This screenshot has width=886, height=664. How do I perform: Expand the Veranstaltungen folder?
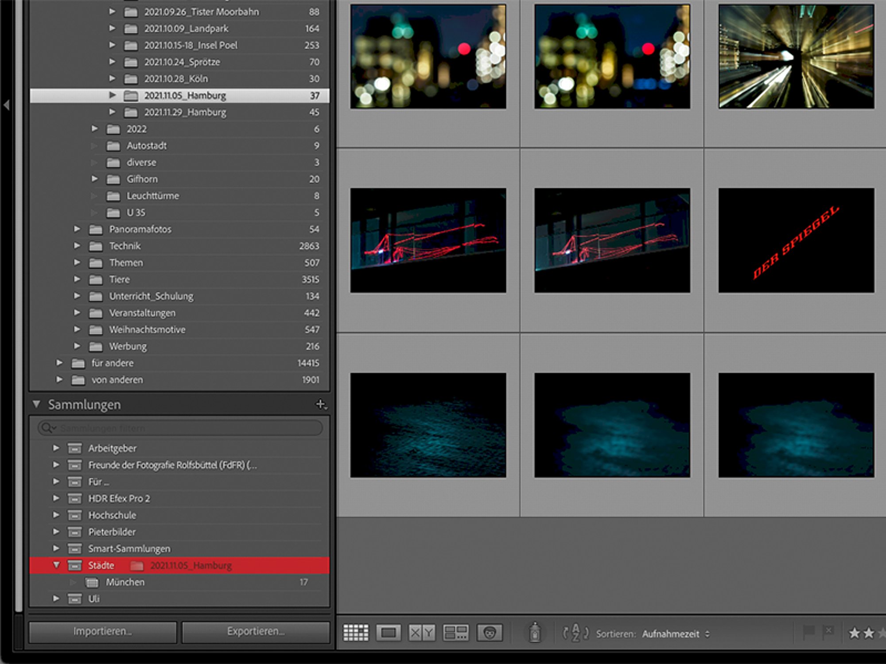point(77,313)
